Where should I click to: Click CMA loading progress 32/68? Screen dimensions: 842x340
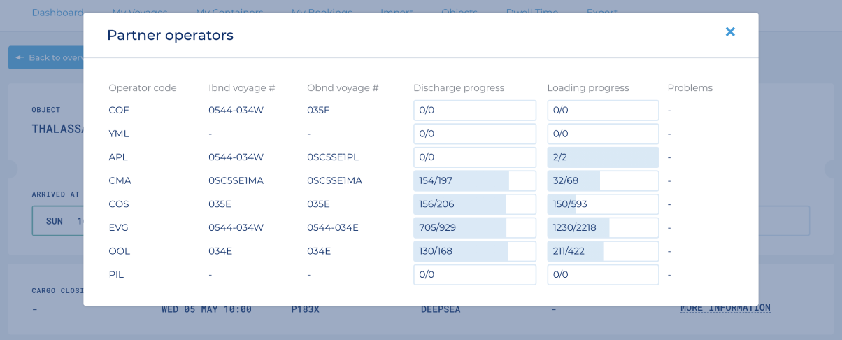(x=603, y=180)
